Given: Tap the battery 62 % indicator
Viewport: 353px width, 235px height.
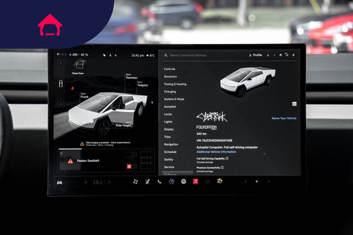Looking at the screenshot, I should (x=79, y=55).
